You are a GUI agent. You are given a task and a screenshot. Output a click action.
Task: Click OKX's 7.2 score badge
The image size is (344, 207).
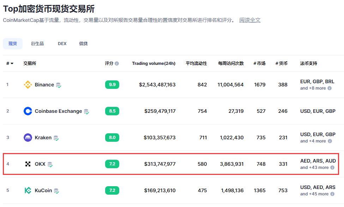[112, 164]
